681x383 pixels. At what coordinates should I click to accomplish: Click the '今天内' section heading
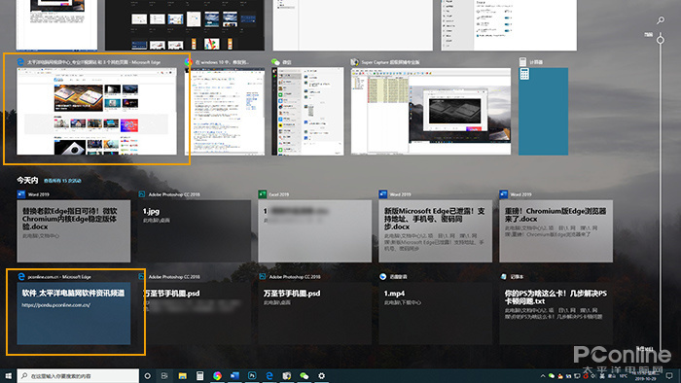(x=27, y=180)
